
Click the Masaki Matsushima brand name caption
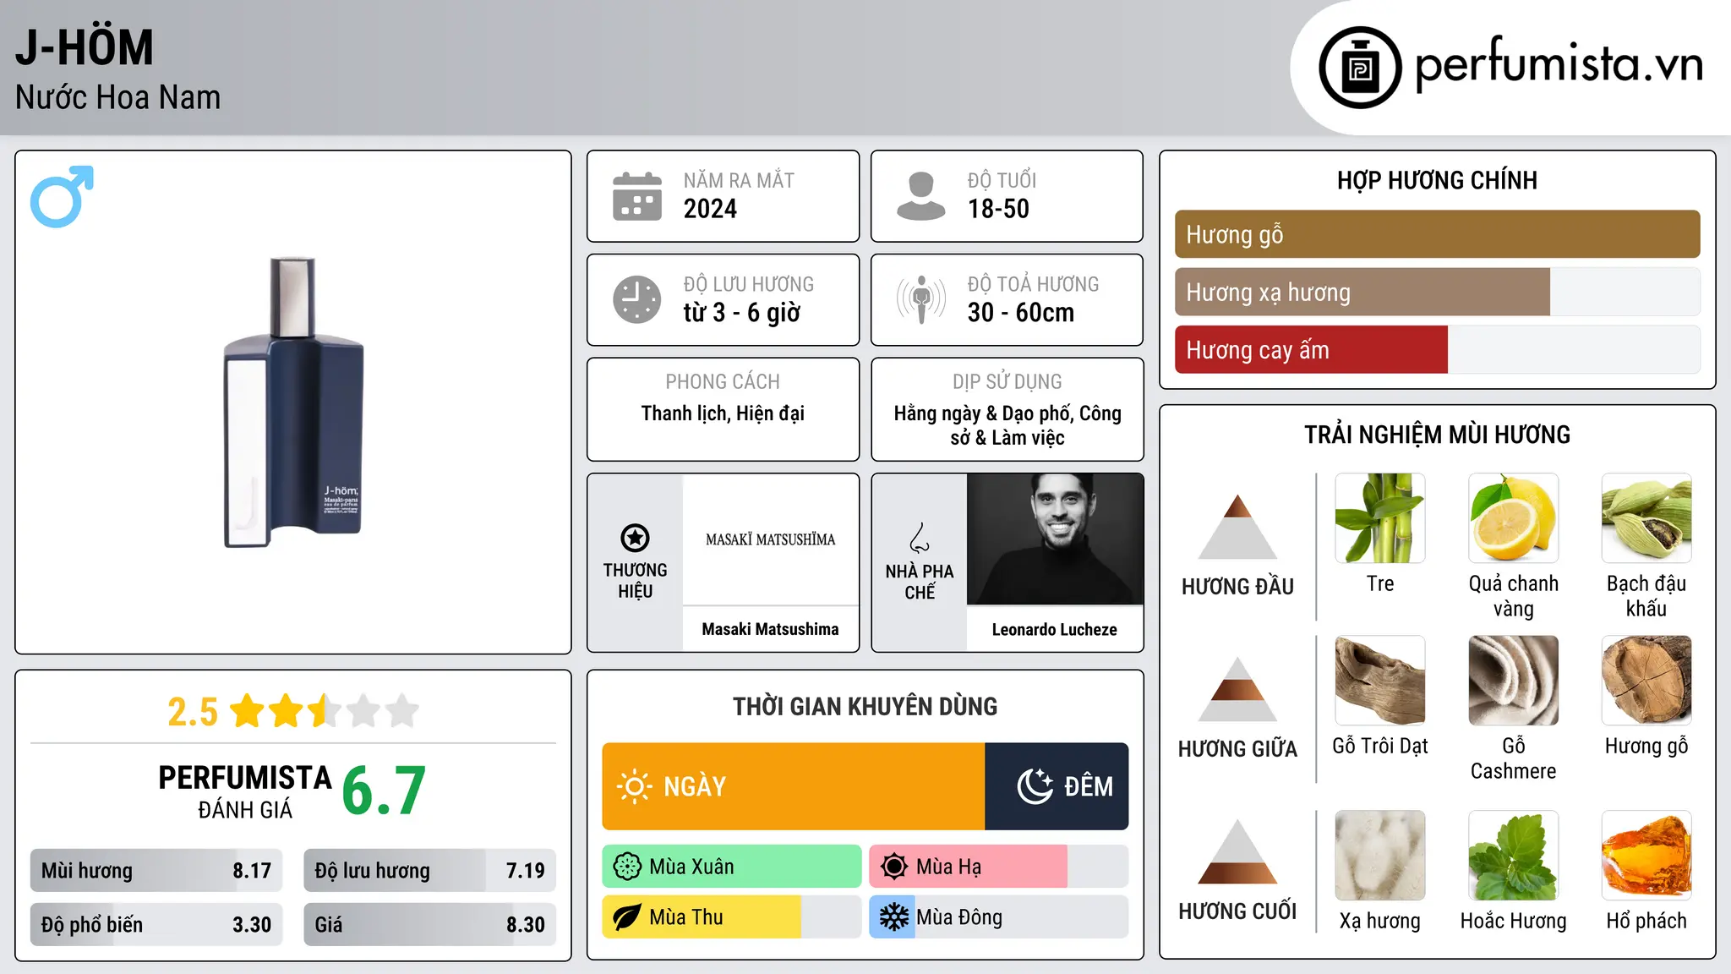[x=770, y=629]
